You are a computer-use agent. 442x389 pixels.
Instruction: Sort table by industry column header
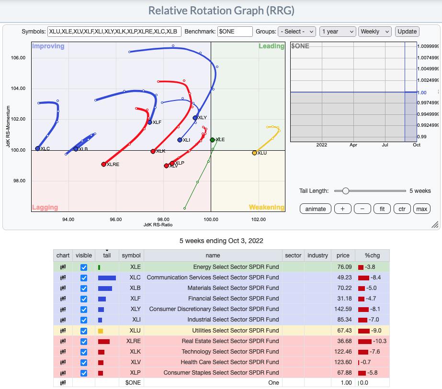317,256
